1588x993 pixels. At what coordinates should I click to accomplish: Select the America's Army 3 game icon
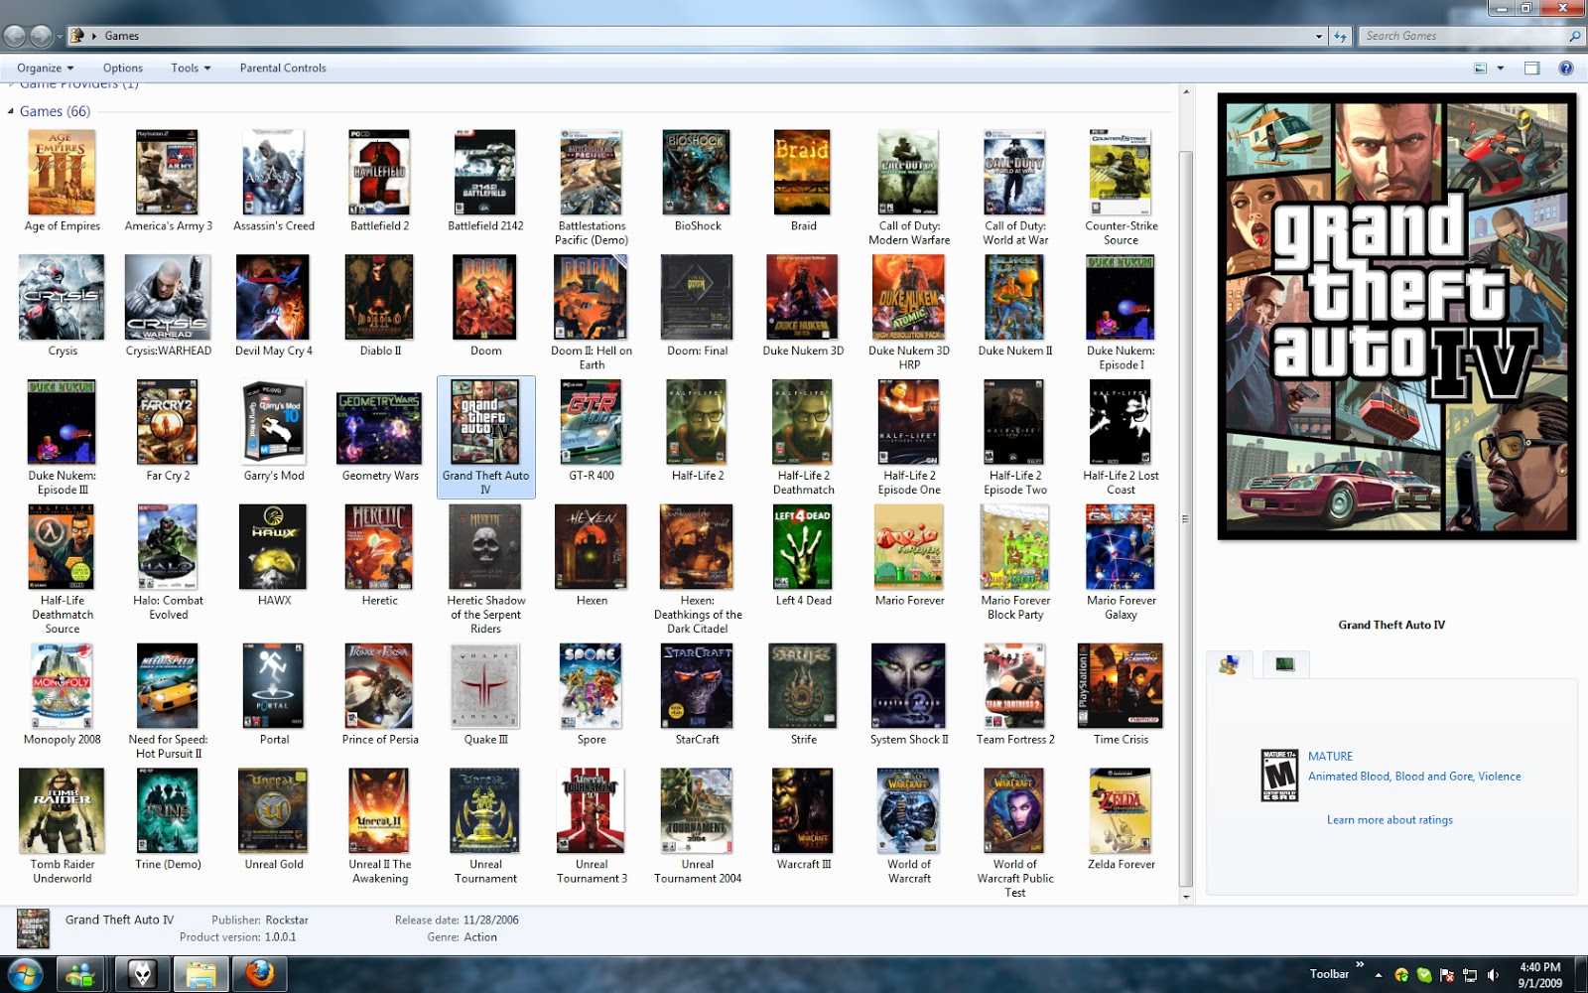[x=168, y=173]
